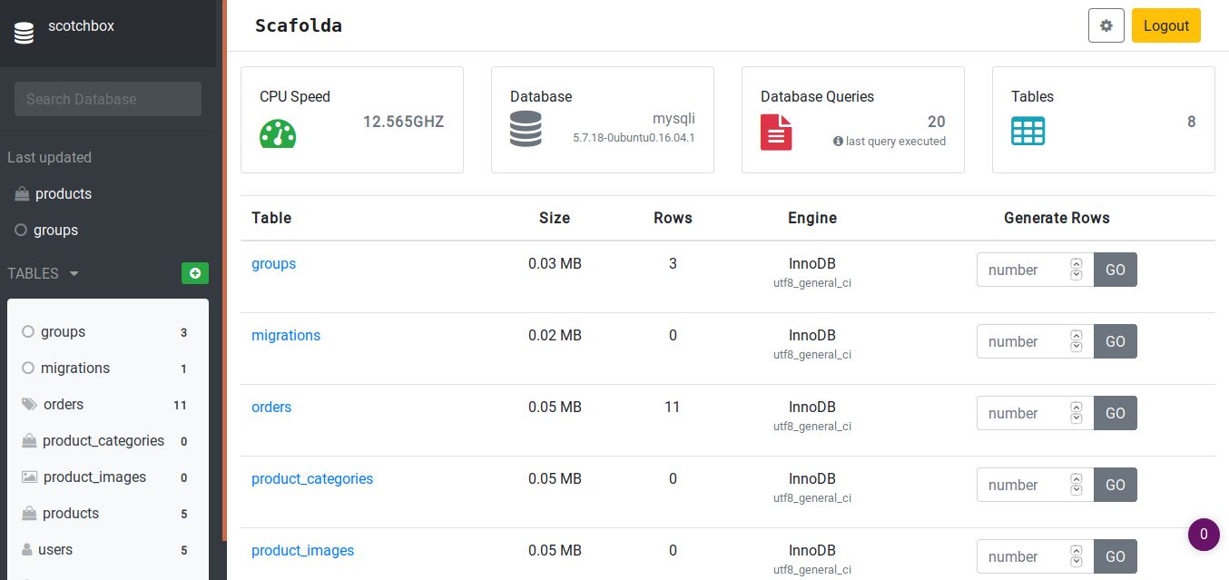The height and width of the screenshot is (580, 1229).
Task: Focus the Search Database field
Action: (108, 99)
